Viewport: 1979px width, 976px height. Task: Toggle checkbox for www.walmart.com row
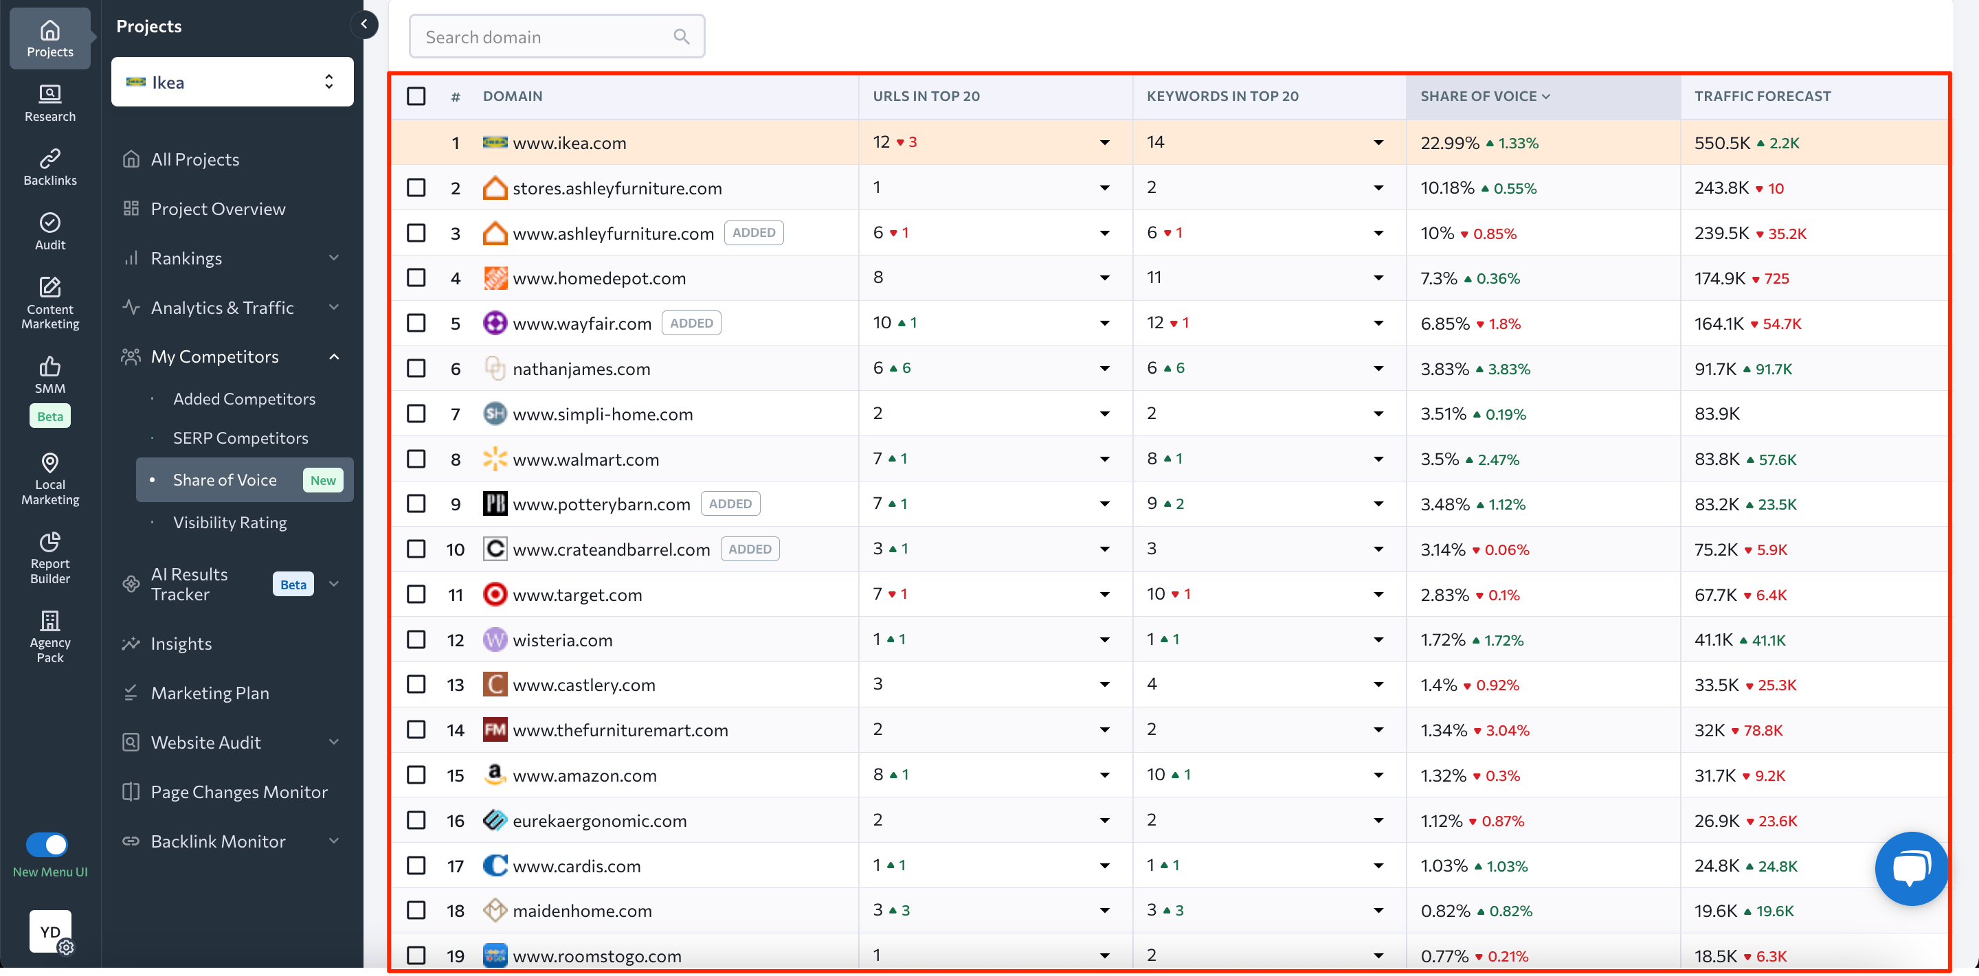tap(416, 457)
